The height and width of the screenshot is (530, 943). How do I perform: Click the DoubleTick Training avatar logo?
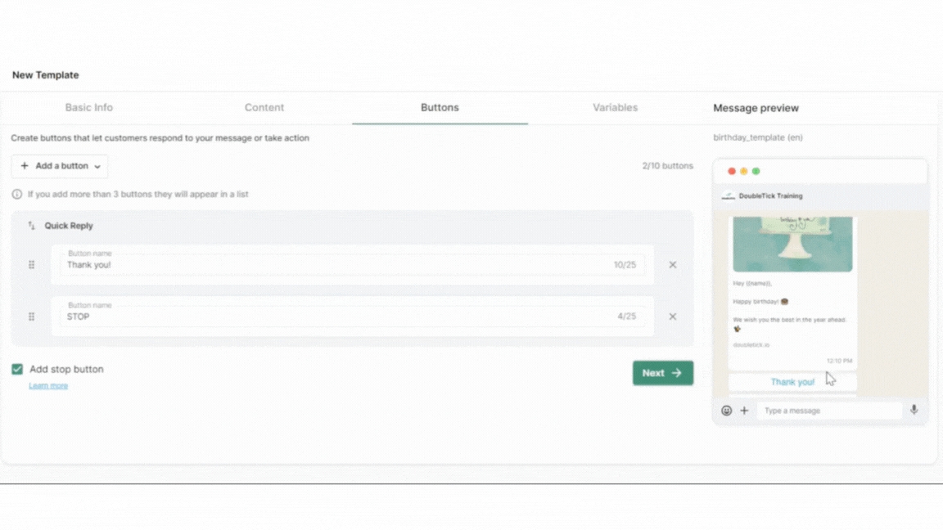(x=728, y=196)
